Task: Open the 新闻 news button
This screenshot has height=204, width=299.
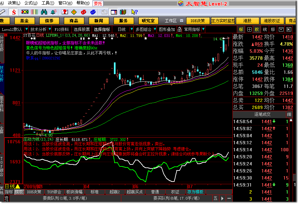Action: [x=99, y=20]
